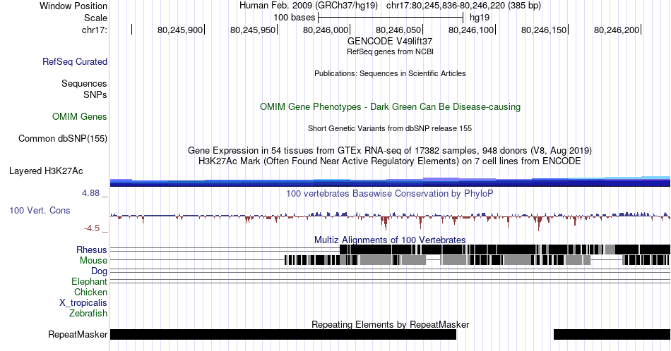
Task: Click the left RepeatMasker black element
Action: tap(283, 334)
